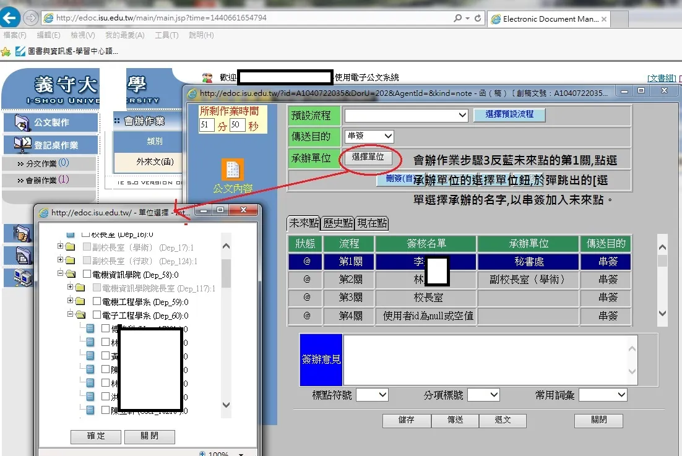The height and width of the screenshot is (456, 682).
Task: Click the folder icon beside 副校長室（行政）
Action: pyautogui.click(x=70, y=261)
